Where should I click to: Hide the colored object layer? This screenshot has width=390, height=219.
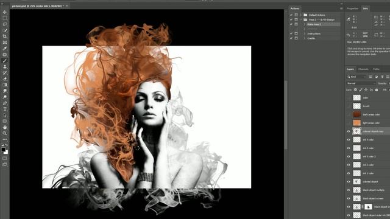point(349,182)
